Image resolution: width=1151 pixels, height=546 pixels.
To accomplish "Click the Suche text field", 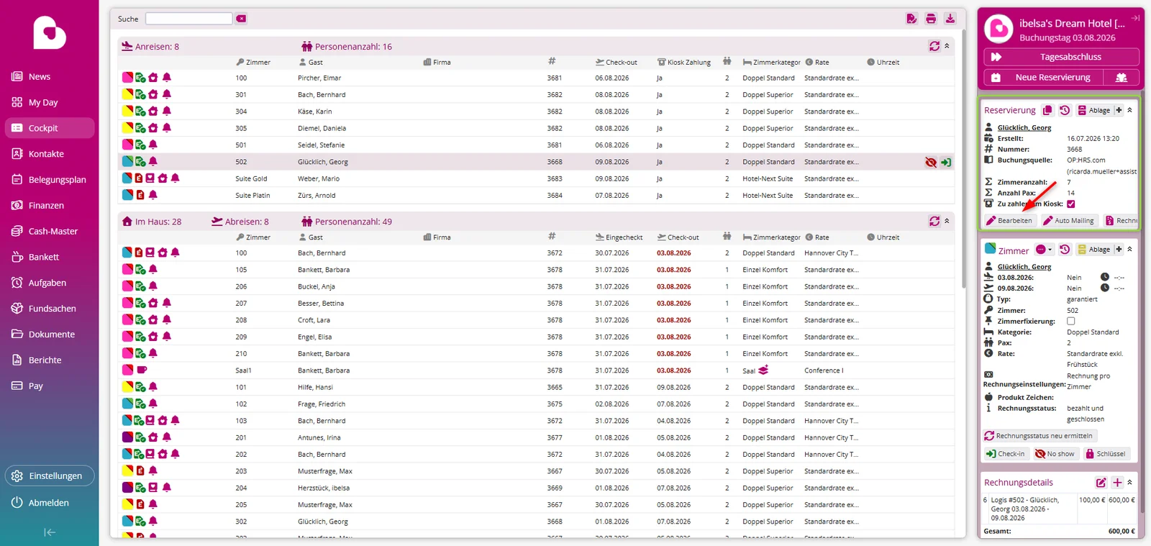I will (x=188, y=19).
